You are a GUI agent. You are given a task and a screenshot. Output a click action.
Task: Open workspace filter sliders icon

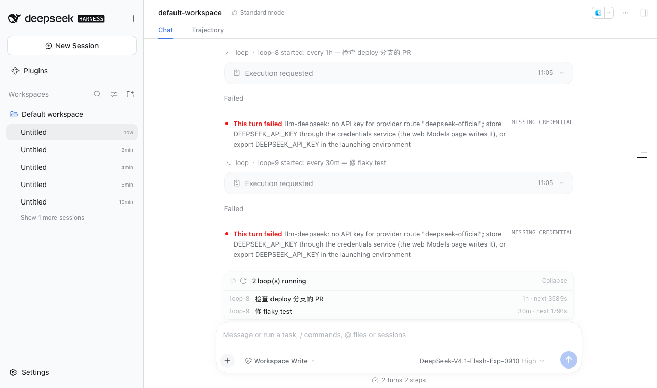coord(114,94)
